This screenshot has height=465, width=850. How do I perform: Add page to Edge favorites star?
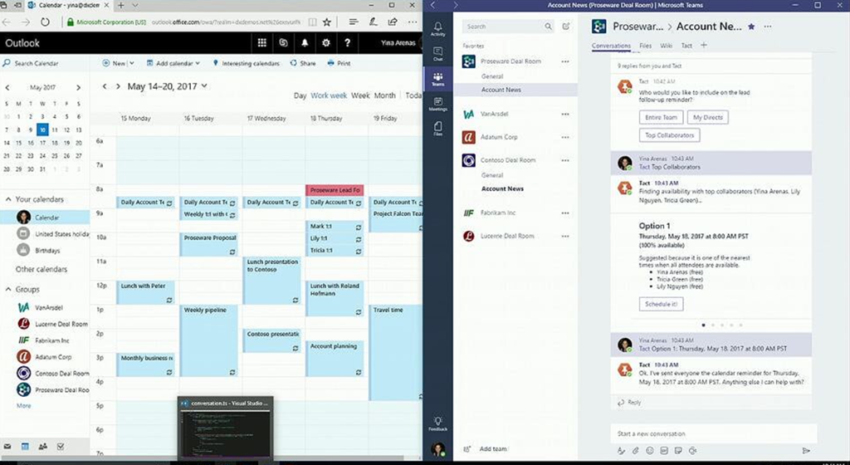327,22
